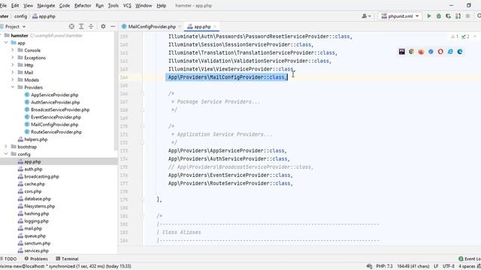Fold Application Service Providers comment at line 170
This screenshot has width=481, height=270.
(x=142, y=126)
